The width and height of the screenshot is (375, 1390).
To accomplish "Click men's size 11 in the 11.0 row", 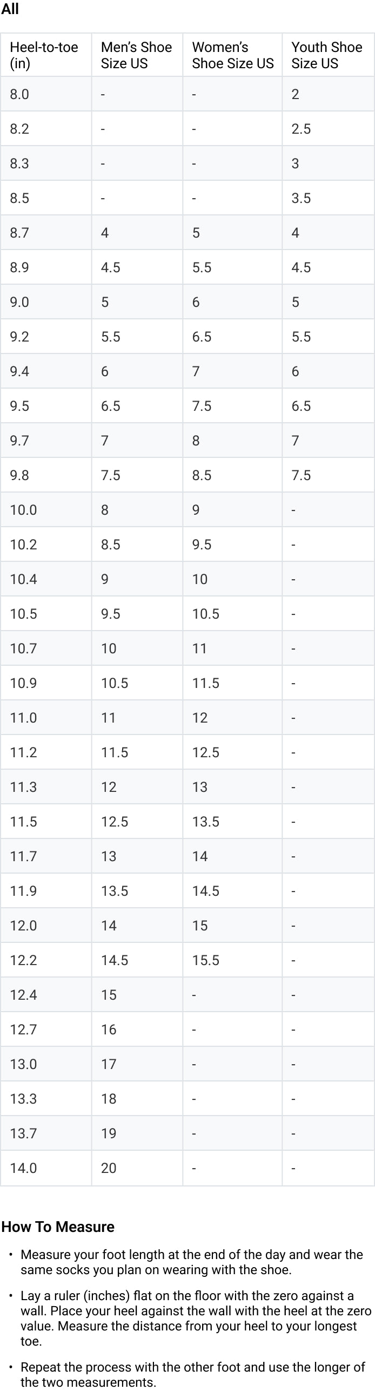I will pos(109,718).
